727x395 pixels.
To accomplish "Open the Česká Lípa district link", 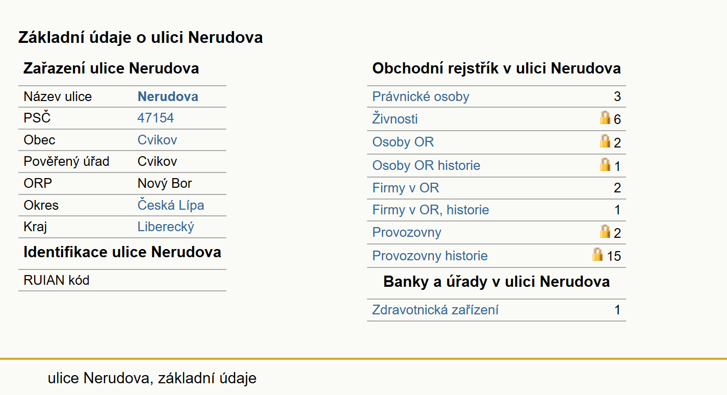I will click(x=171, y=205).
